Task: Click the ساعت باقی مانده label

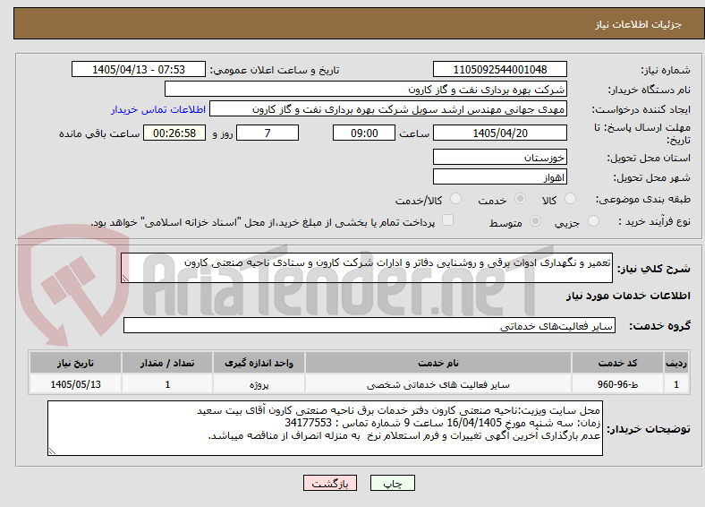Action: [99, 133]
